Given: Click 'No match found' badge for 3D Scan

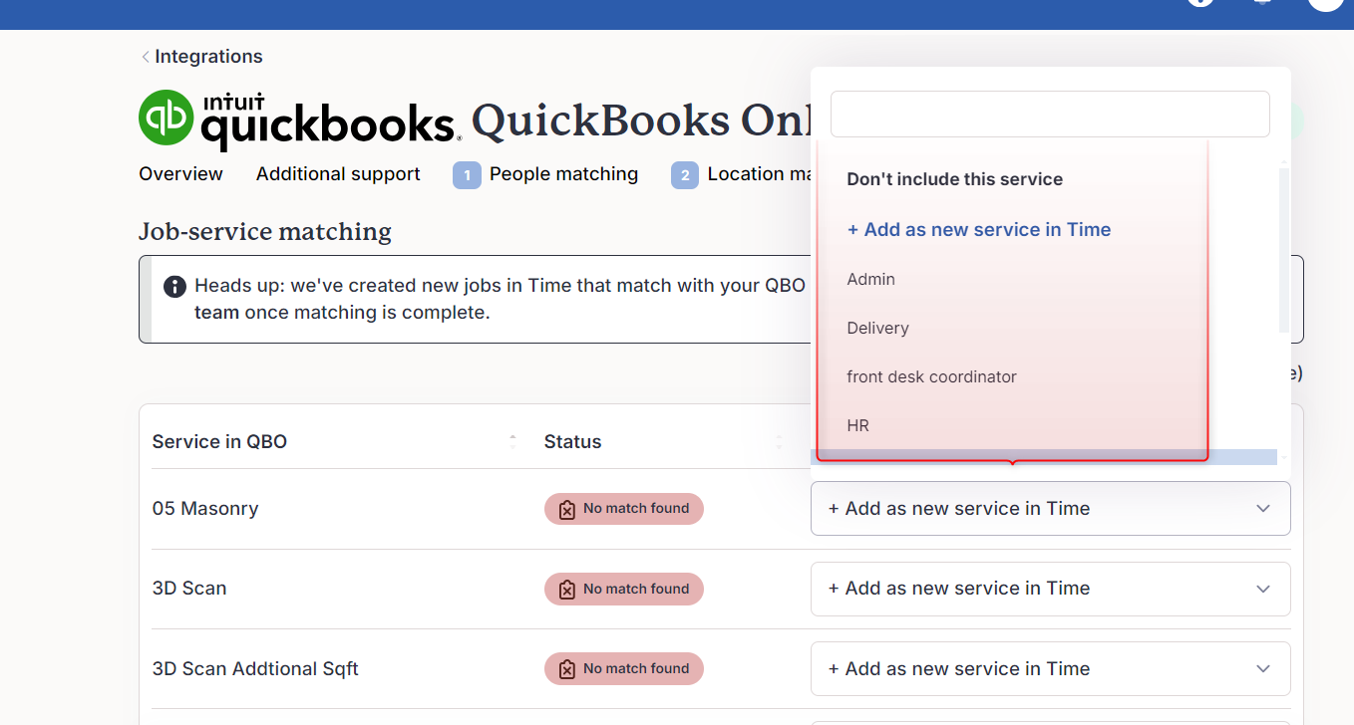Looking at the screenshot, I should [x=624, y=589].
